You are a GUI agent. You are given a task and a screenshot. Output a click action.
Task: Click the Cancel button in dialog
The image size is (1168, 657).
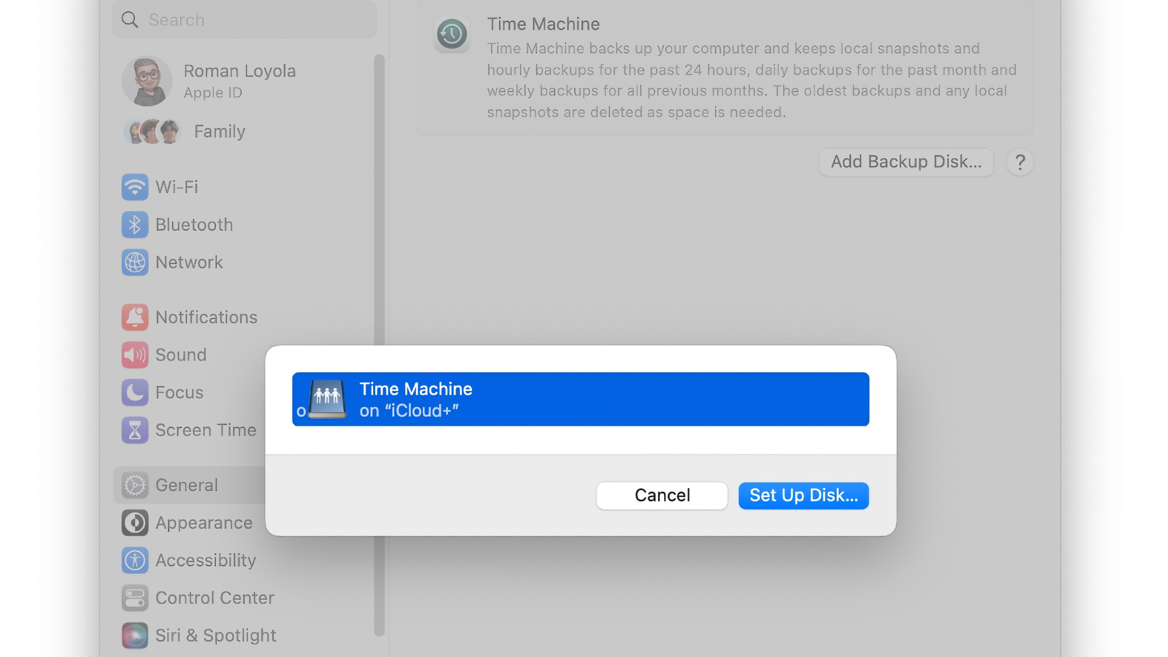(662, 495)
